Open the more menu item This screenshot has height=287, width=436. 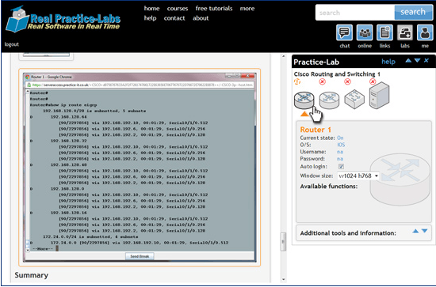(x=247, y=9)
